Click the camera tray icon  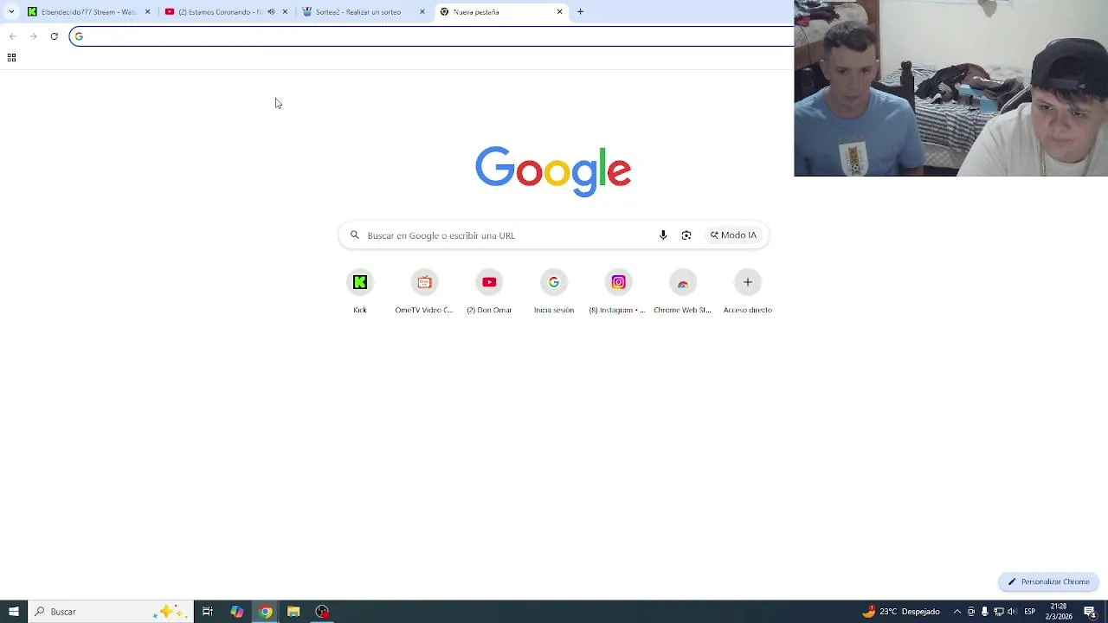[x=971, y=612]
